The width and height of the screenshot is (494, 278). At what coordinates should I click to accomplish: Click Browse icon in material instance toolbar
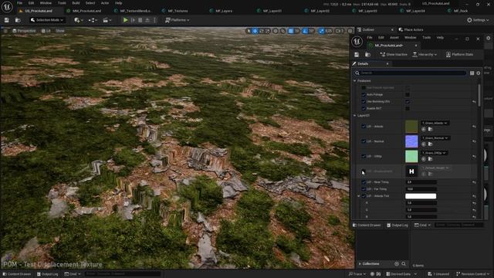367,55
